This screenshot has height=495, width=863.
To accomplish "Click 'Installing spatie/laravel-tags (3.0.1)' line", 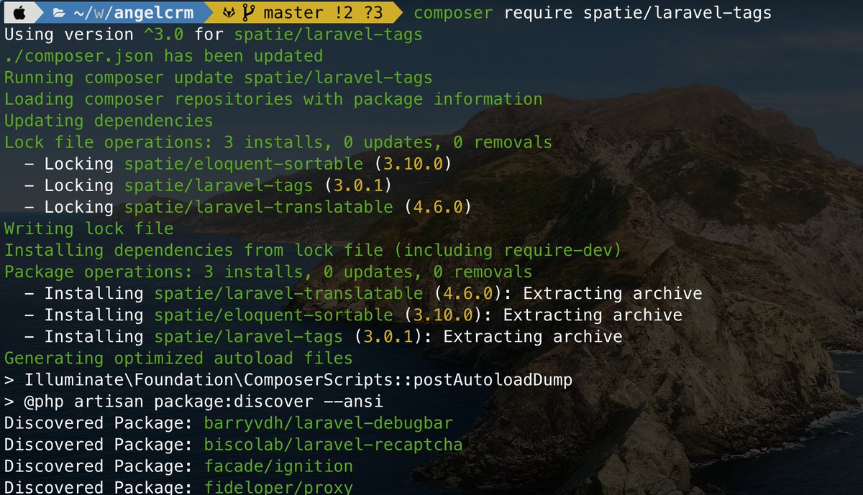I will click(x=324, y=336).
